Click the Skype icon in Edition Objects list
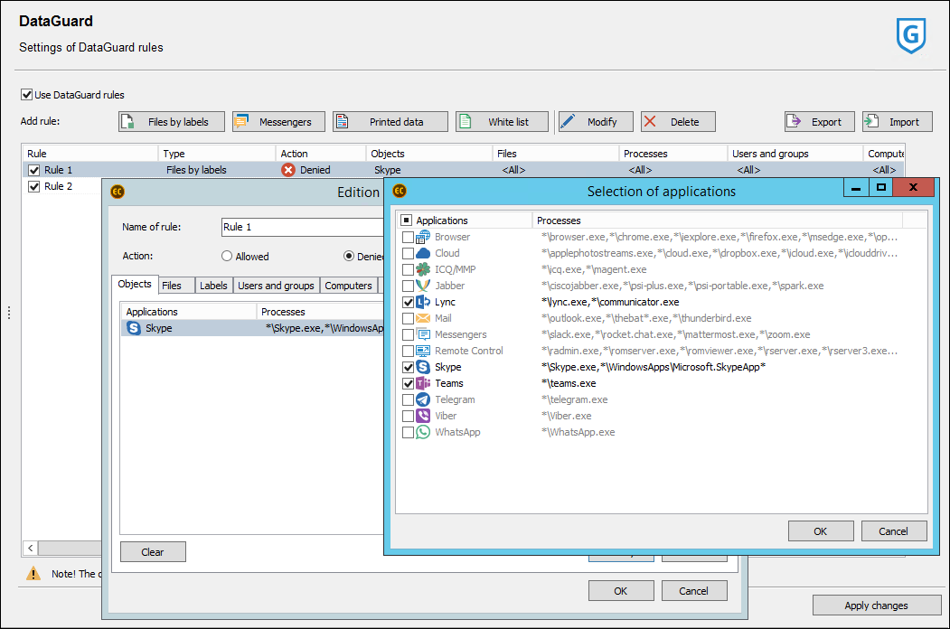The image size is (950, 629). coord(134,328)
